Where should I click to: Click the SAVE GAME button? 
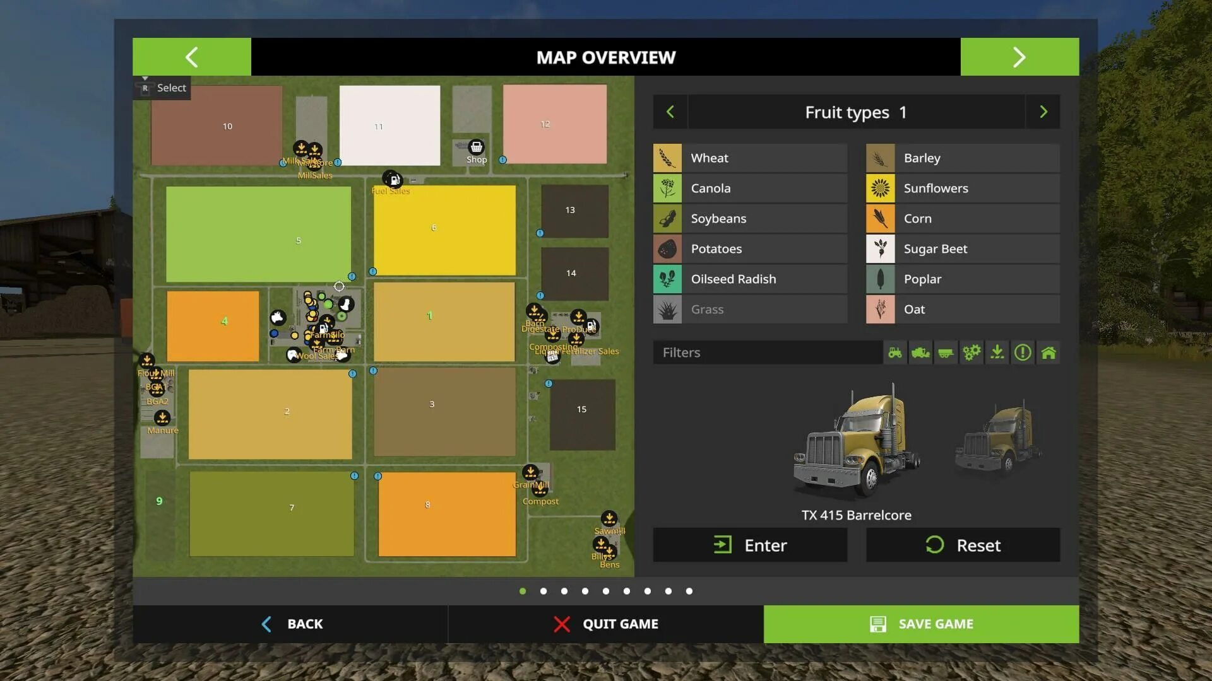click(921, 624)
